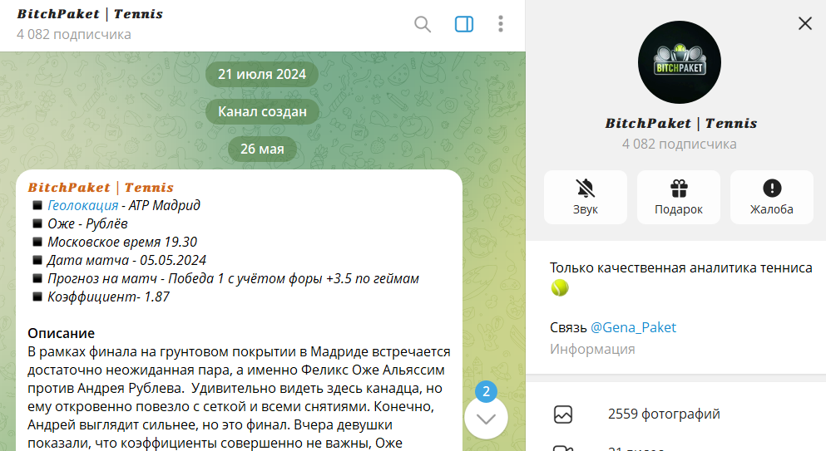Screen dimensions: 826x451
Task: Jump to latest messages with down arrow
Action: click(486, 419)
